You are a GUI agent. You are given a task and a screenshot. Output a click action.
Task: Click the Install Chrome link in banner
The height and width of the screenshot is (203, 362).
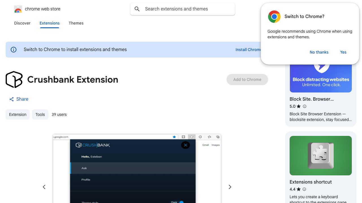coord(248,50)
